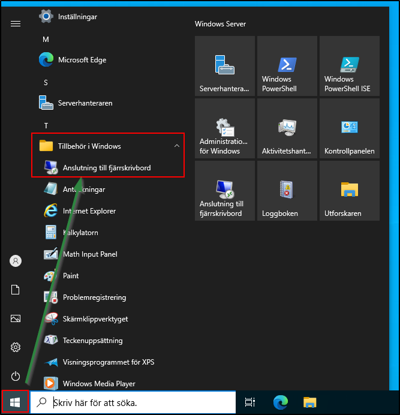This screenshot has width=400, height=415.
Task: Open Skärmklippverktyget
Action: [x=107, y=318]
